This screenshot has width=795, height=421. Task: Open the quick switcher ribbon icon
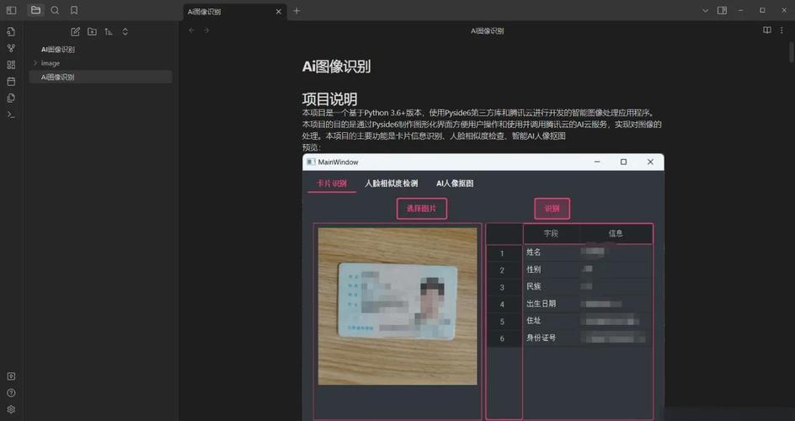click(11, 31)
